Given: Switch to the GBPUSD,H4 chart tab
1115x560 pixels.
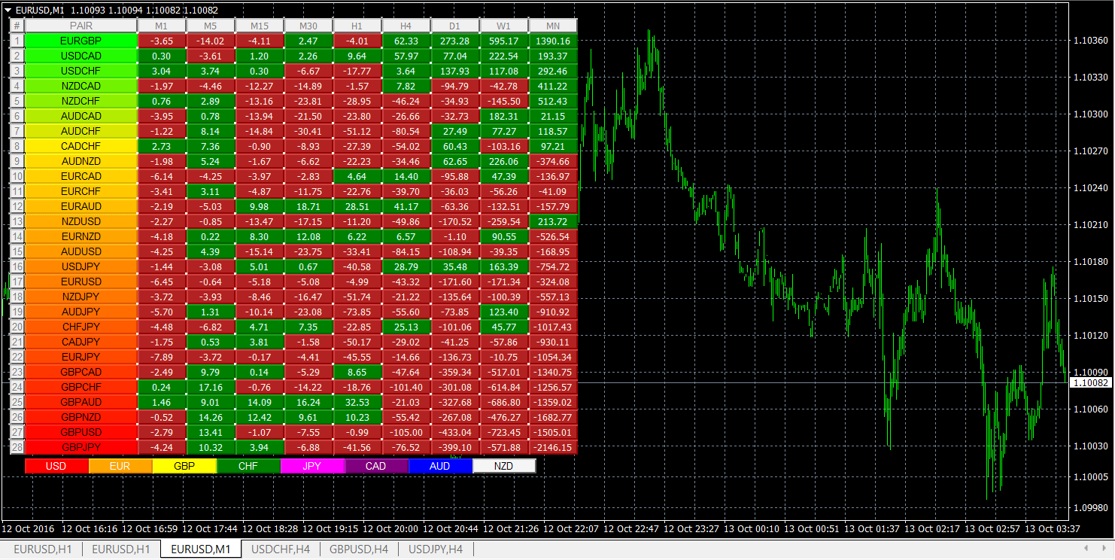Looking at the screenshot, I should (x=358, y=549).
